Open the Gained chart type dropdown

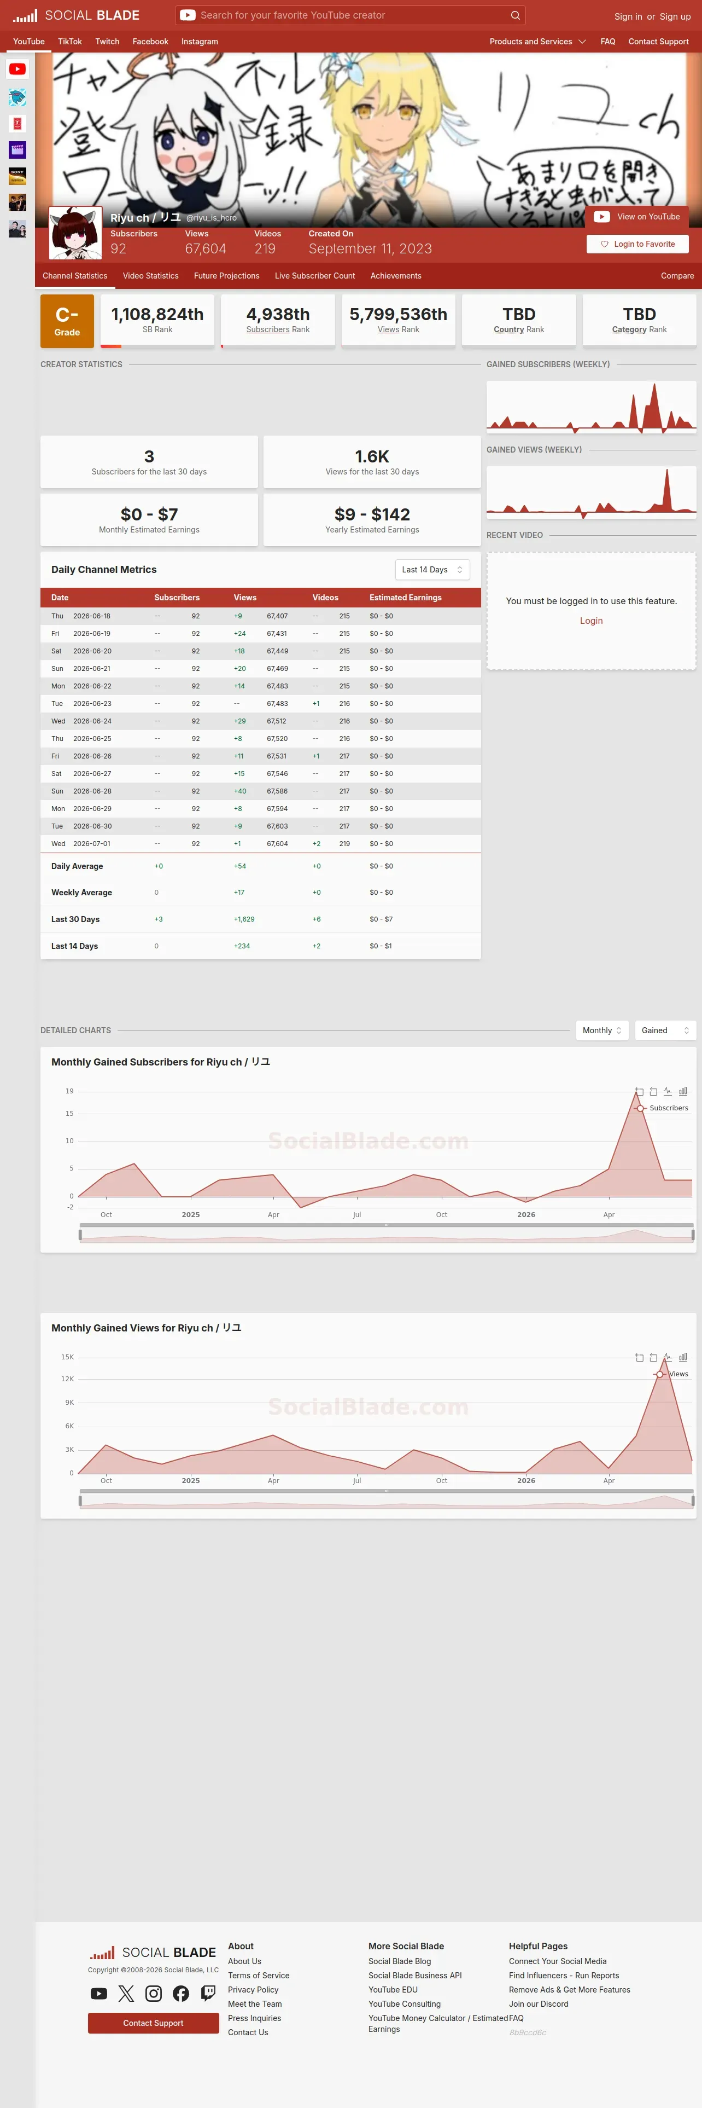(665, 1030)
